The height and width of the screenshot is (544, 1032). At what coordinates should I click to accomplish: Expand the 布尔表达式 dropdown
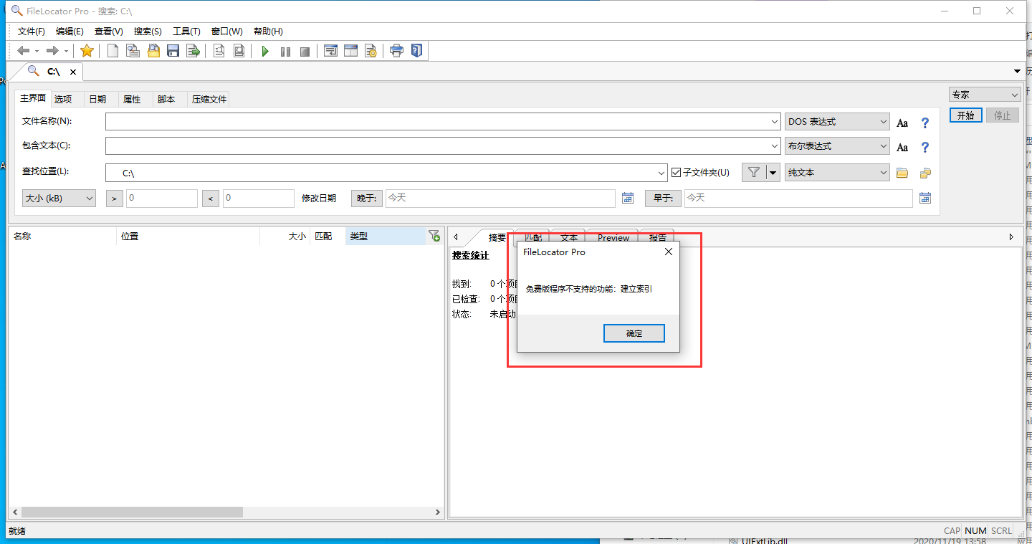point(837,146)
